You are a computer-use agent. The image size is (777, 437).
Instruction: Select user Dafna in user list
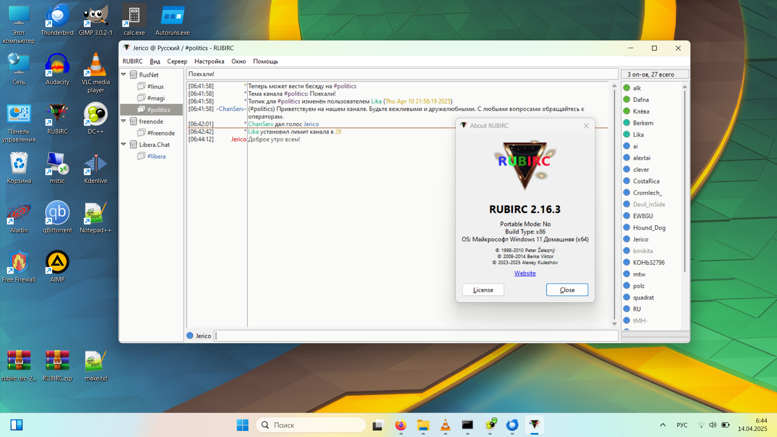click(x=641, y=100)
